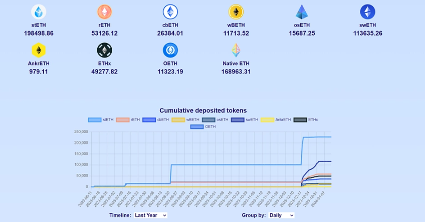Click the wBETH token icon
Viewport: 425px width, 222px height.
coord(236,12)
